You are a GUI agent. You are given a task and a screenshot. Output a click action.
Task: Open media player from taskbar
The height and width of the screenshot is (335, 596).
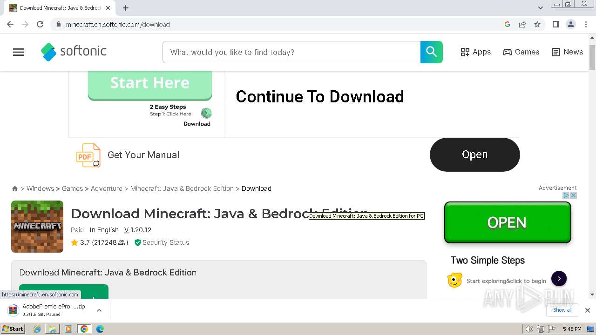[x=68, y=329]
